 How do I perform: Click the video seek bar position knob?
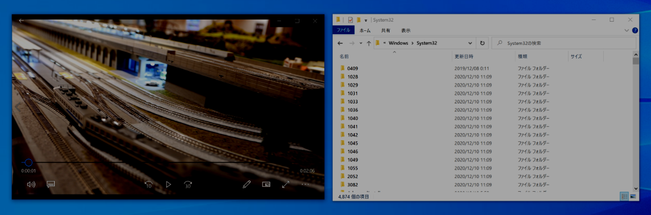[28, 162]
